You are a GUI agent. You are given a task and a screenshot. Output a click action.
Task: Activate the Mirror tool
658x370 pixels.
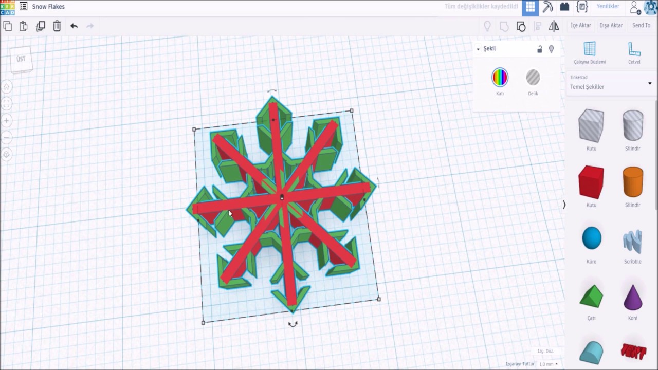pos(554,26)
